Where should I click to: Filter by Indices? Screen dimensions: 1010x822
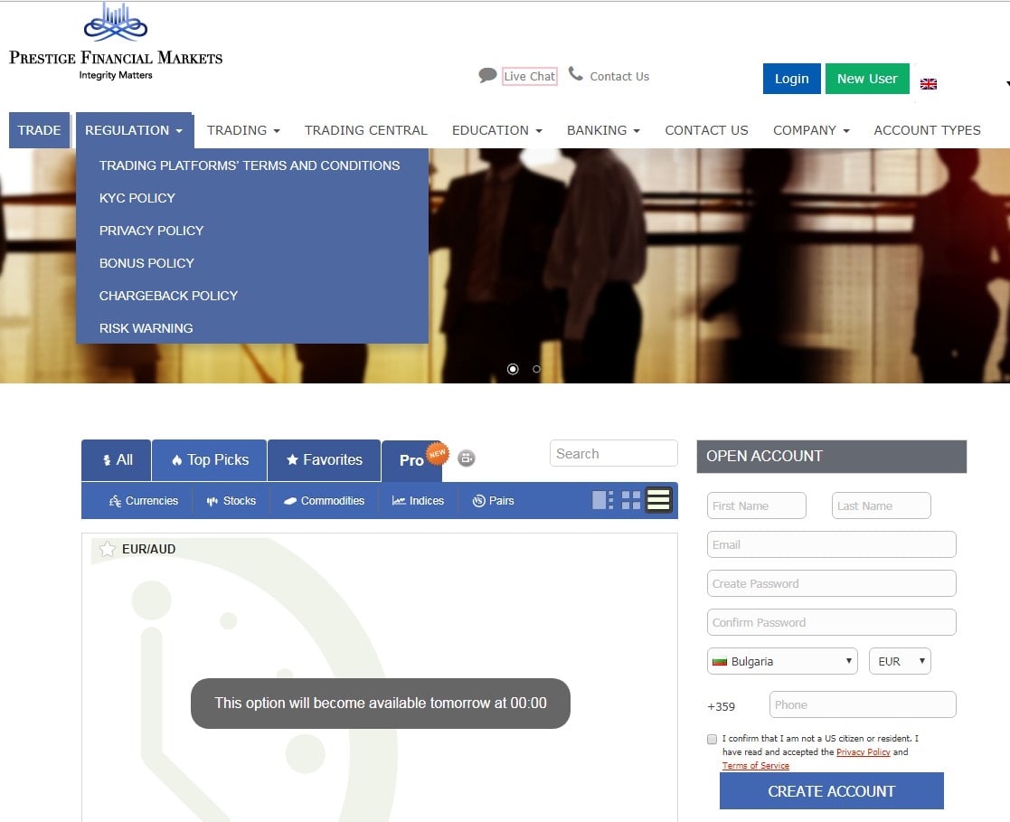tap(418, 501)
